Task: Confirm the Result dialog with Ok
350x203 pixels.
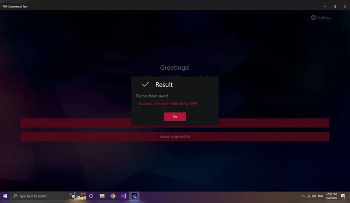Action: [175, 117]
